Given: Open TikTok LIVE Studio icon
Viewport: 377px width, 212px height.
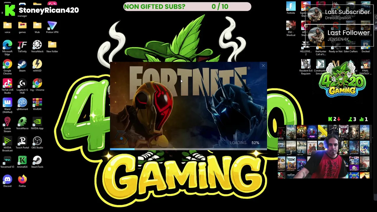Looking at the screenshot, I should pyautogui.click(x=7, y=86).
